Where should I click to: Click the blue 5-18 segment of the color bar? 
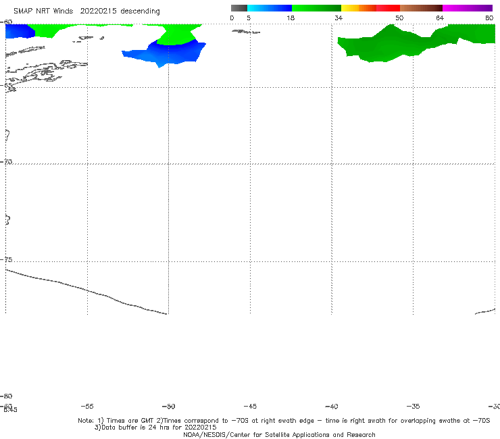270,8
